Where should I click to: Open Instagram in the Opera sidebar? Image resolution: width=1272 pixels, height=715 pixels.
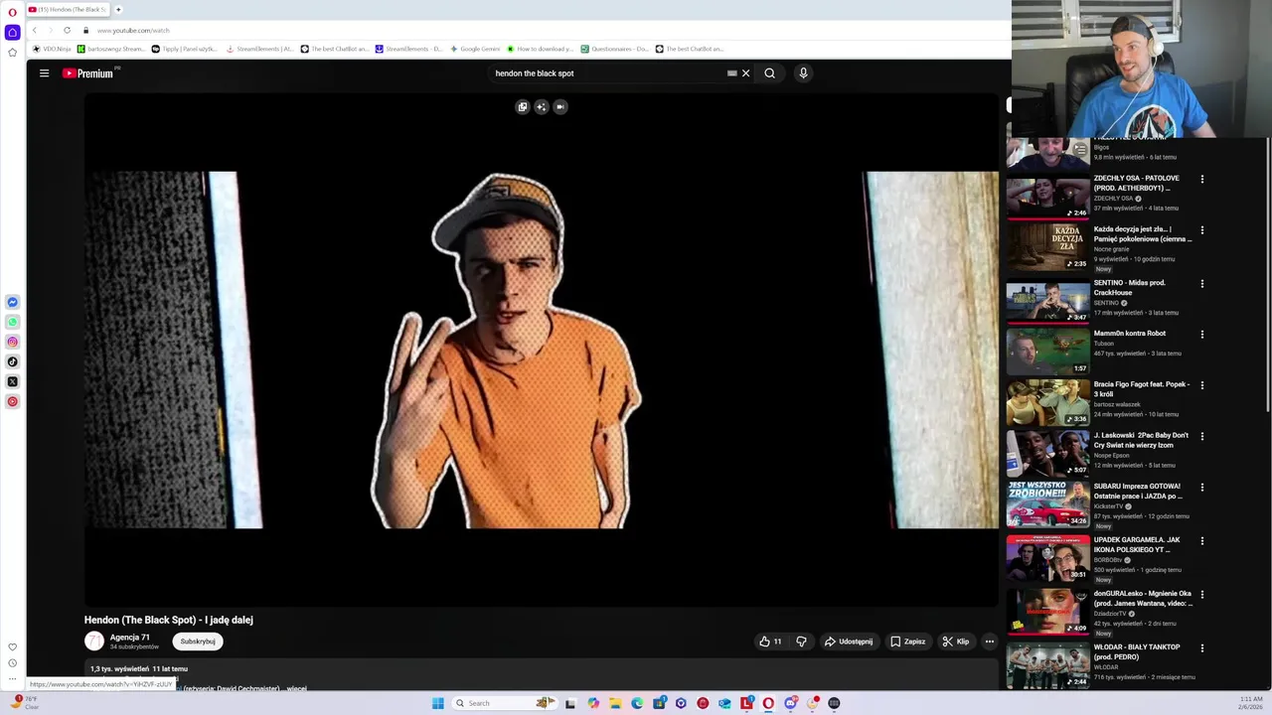click(x=12, y=342)
